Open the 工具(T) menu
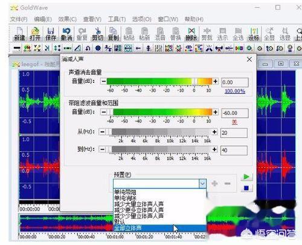 pyautogui.click(x=117, y=19)
